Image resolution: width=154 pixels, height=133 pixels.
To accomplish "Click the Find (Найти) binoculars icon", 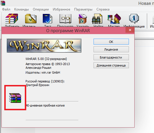I will 97,19.
